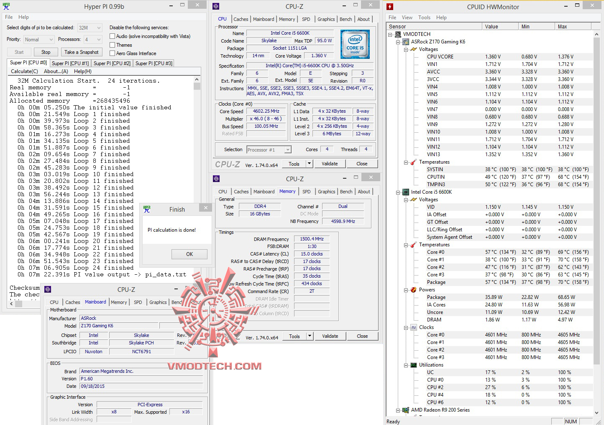Switch to the Super PI [CPU #1] tab

click(70, 63)
